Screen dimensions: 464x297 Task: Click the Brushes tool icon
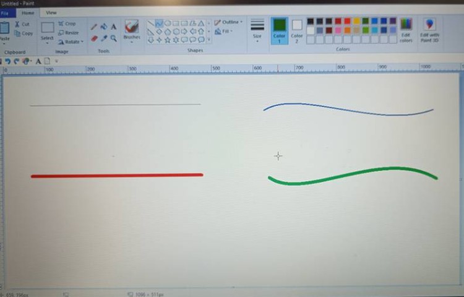[132, 27]
